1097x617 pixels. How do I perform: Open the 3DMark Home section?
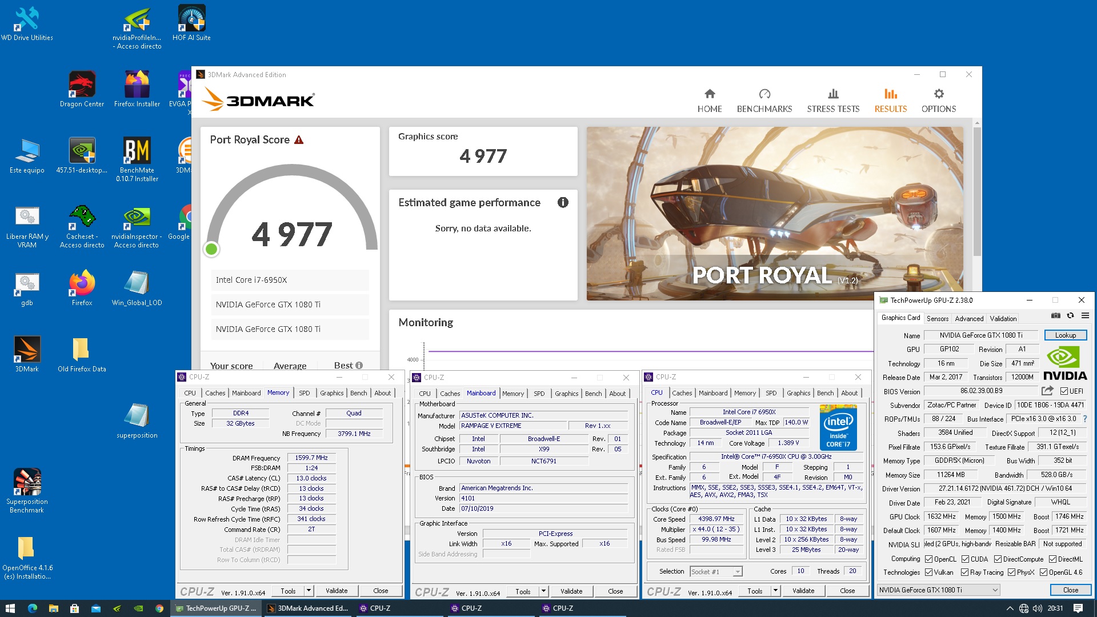[x=709, y=101]
